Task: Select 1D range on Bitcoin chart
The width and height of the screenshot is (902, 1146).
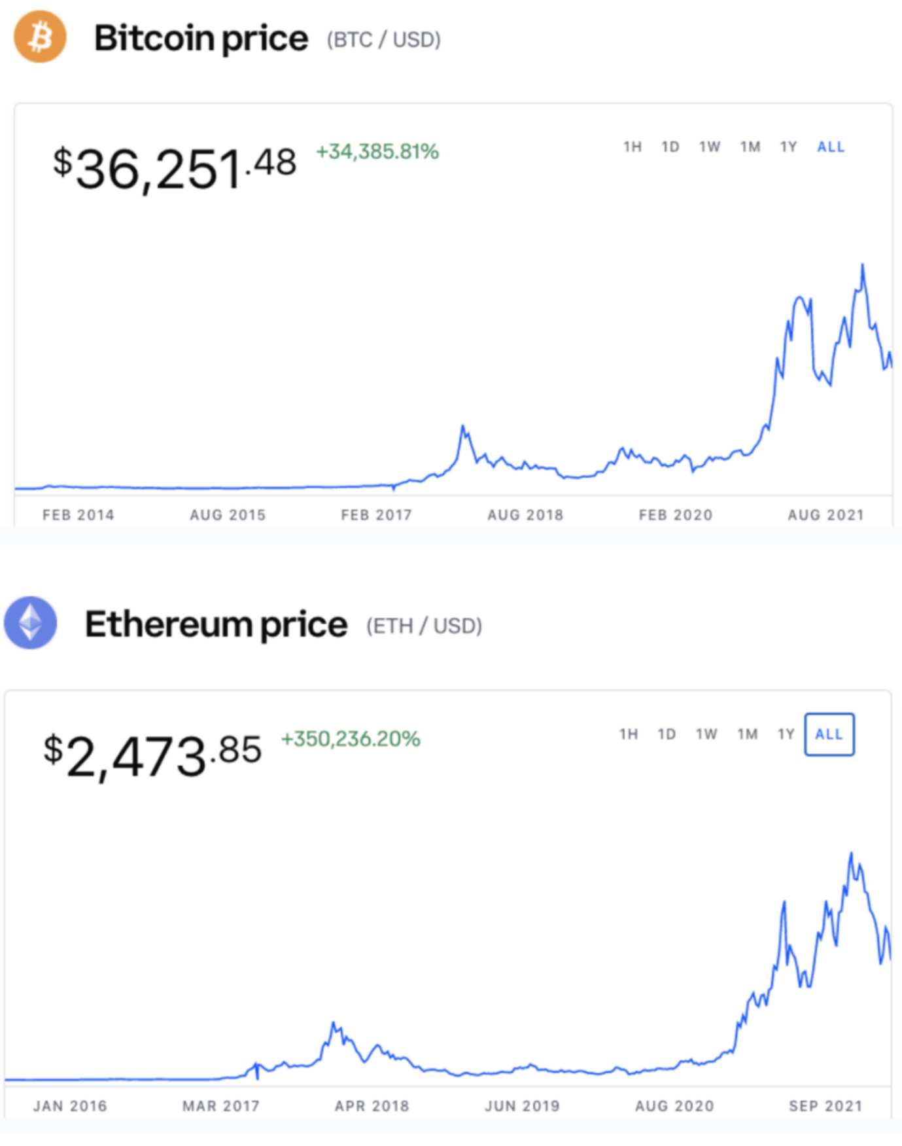Action: click(670, 147)
